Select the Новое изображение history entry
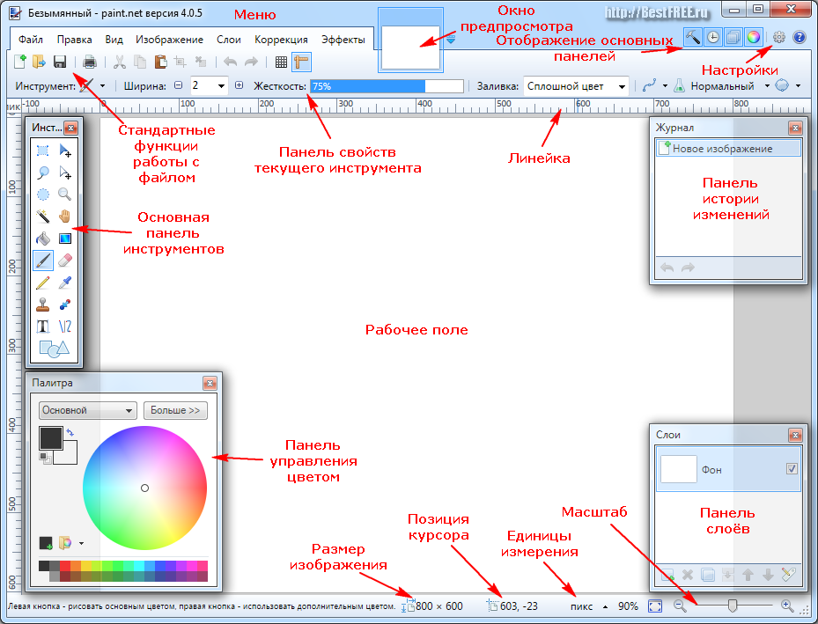 coord(728,149)
